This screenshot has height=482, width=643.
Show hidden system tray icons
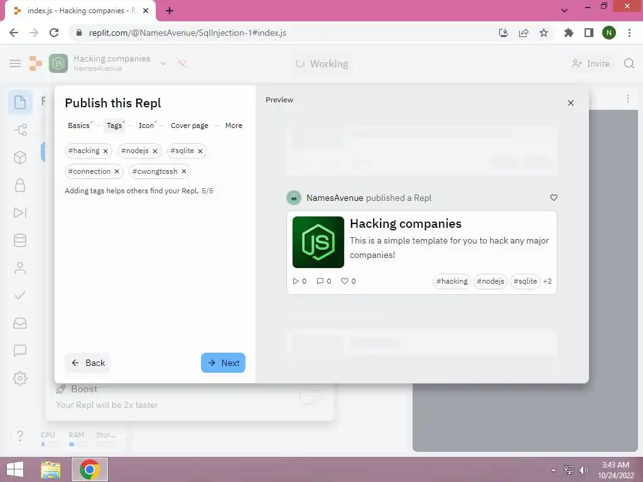553,470
